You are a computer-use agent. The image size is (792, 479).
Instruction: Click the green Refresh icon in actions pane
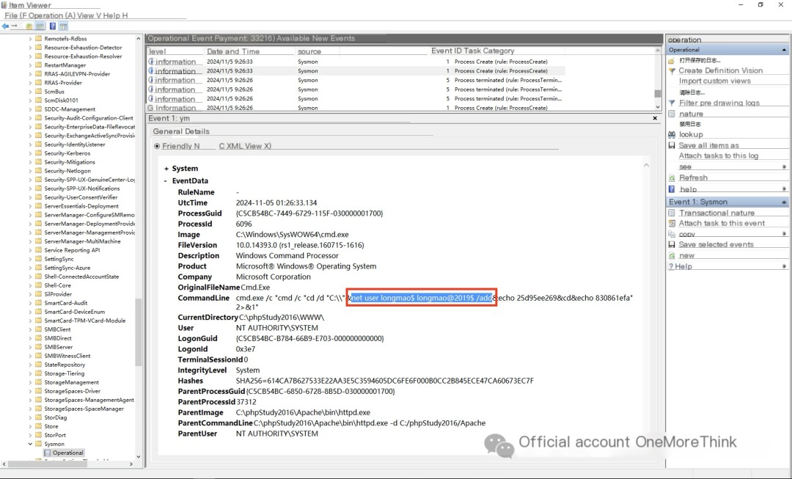pyautogui.click(x=672, y=178)
